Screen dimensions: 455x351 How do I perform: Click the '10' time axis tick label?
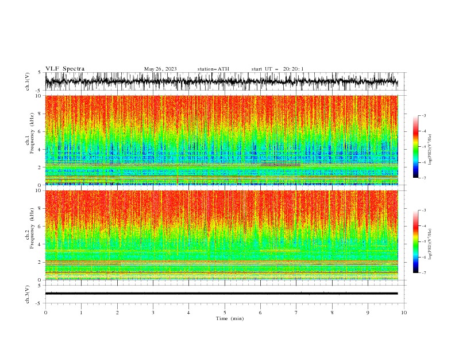click(x=404, y=313)
